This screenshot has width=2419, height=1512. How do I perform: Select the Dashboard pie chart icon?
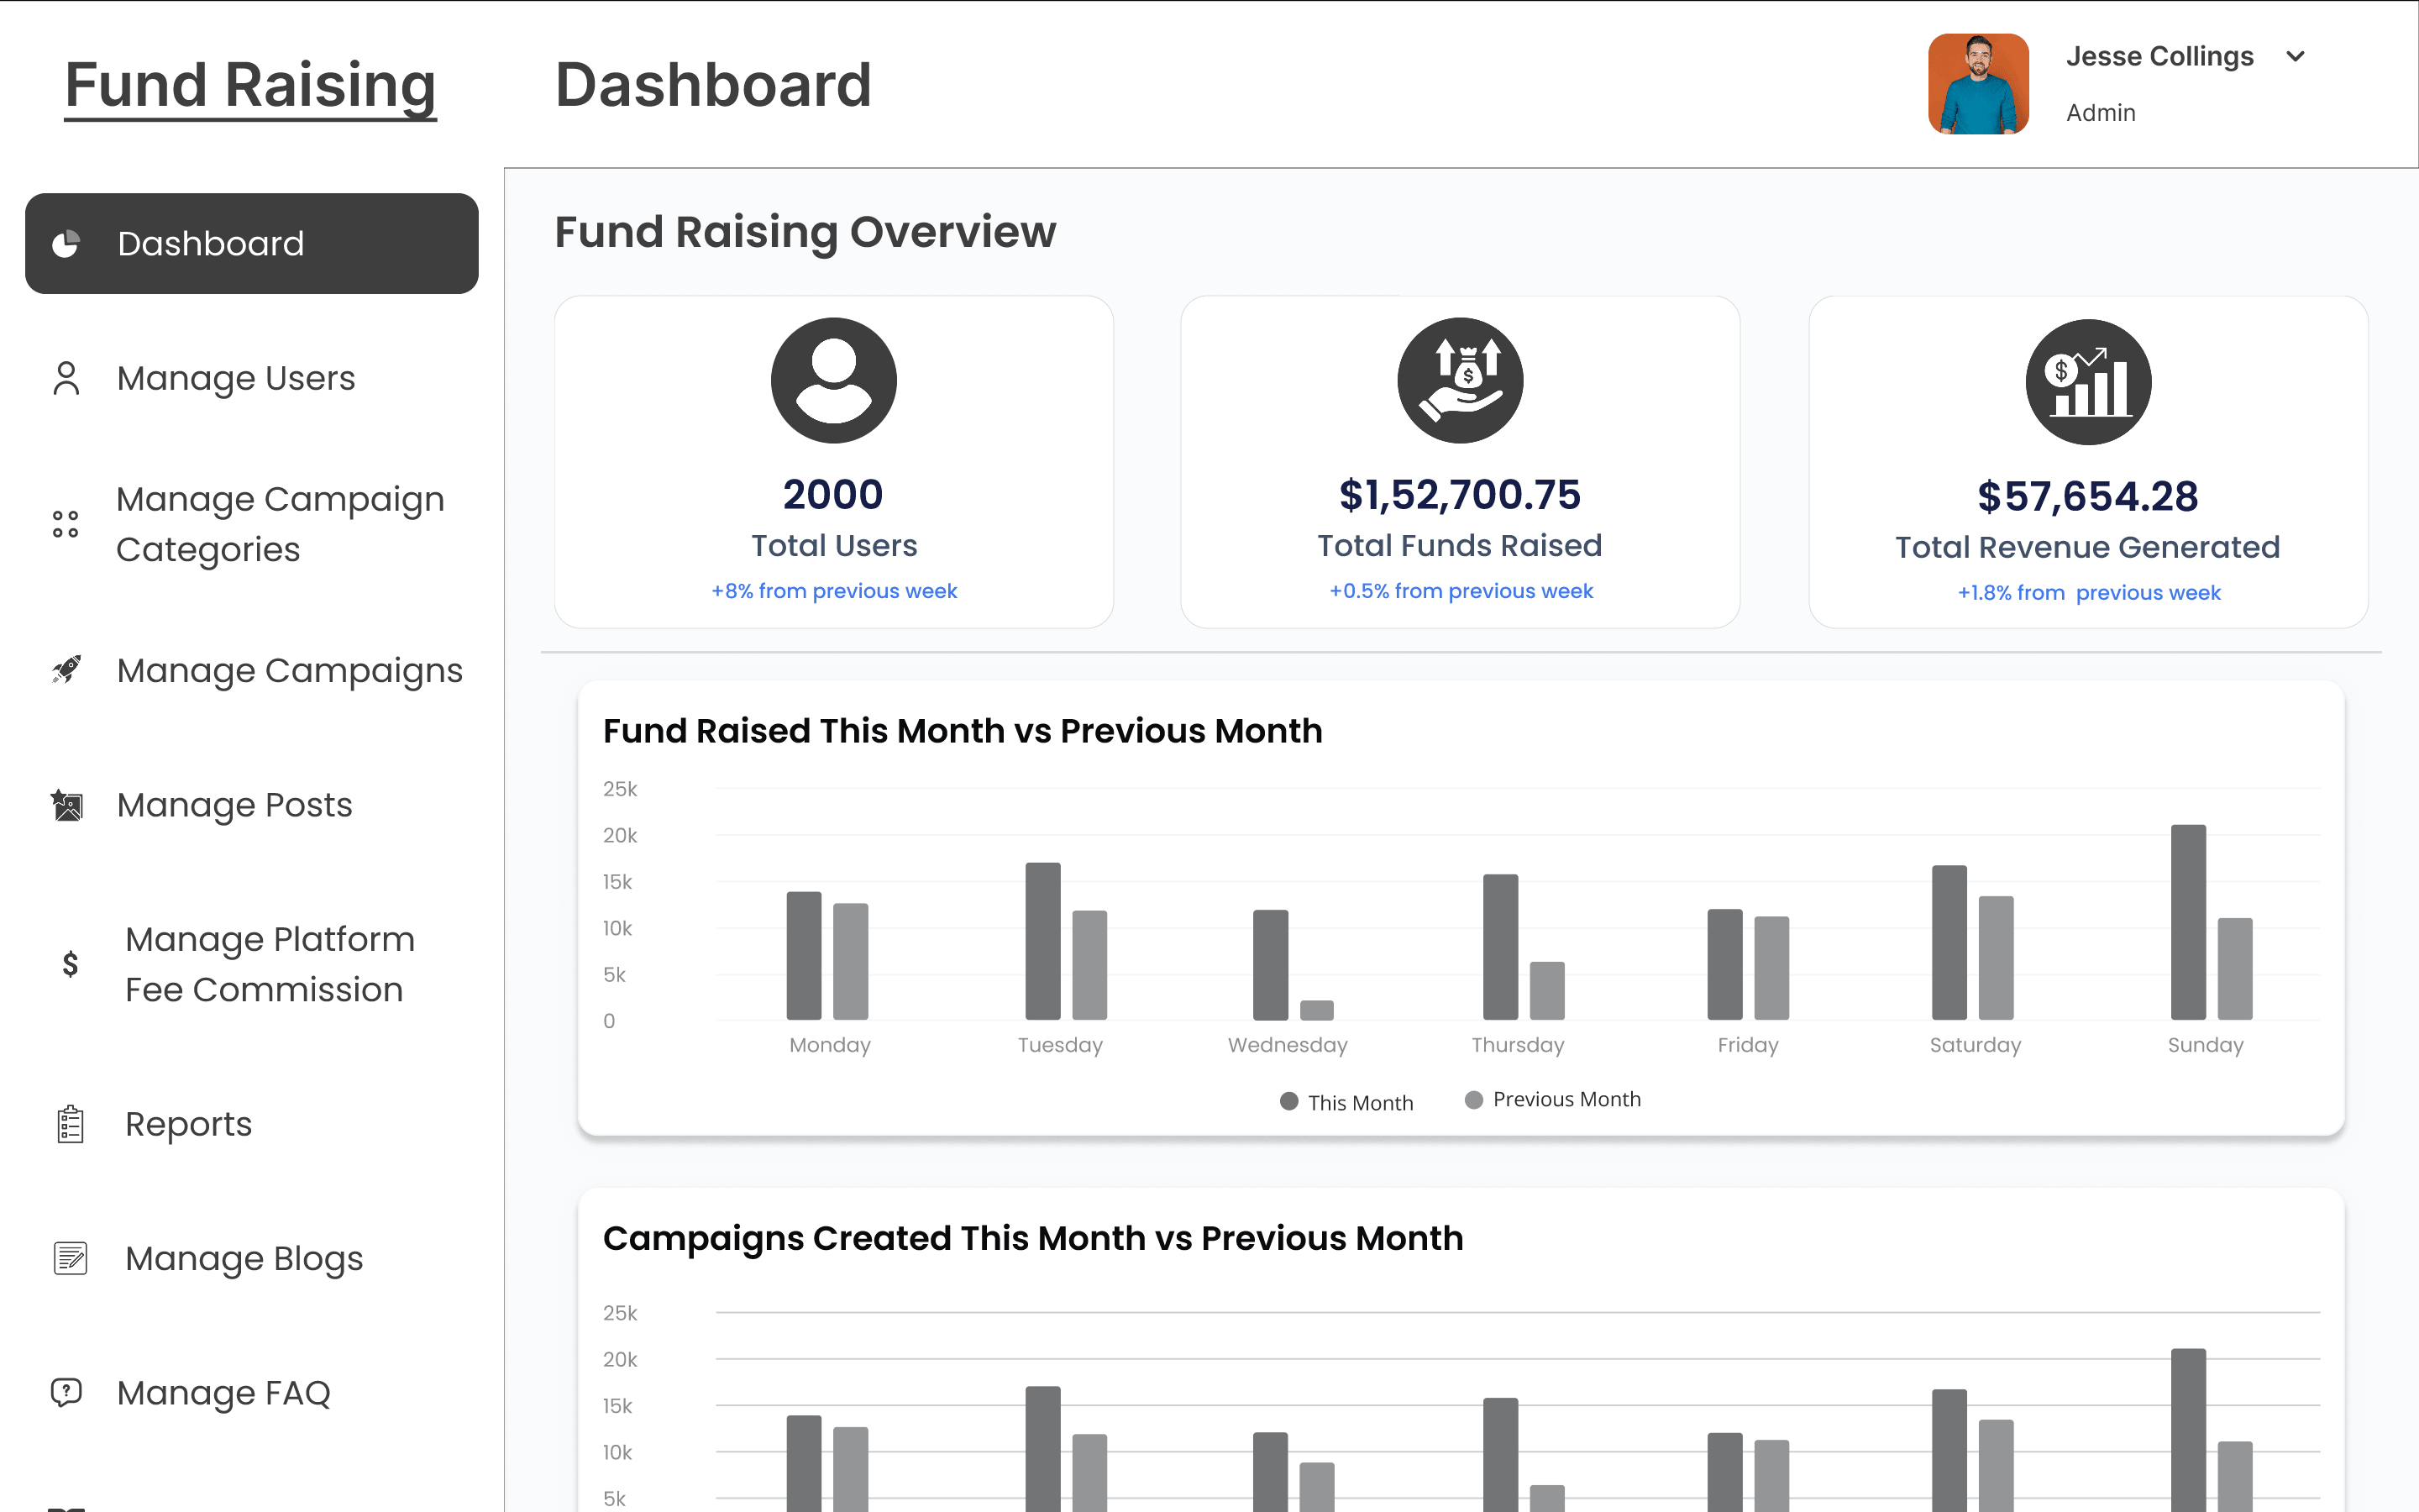pyautogui.click(x=66, y=243)
